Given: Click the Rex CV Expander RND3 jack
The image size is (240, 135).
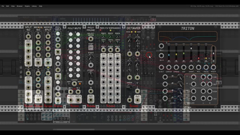Looking at the screenshot, I should 117,50.
